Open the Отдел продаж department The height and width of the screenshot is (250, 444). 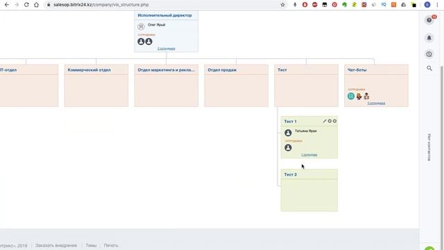(x=222, y=69)
